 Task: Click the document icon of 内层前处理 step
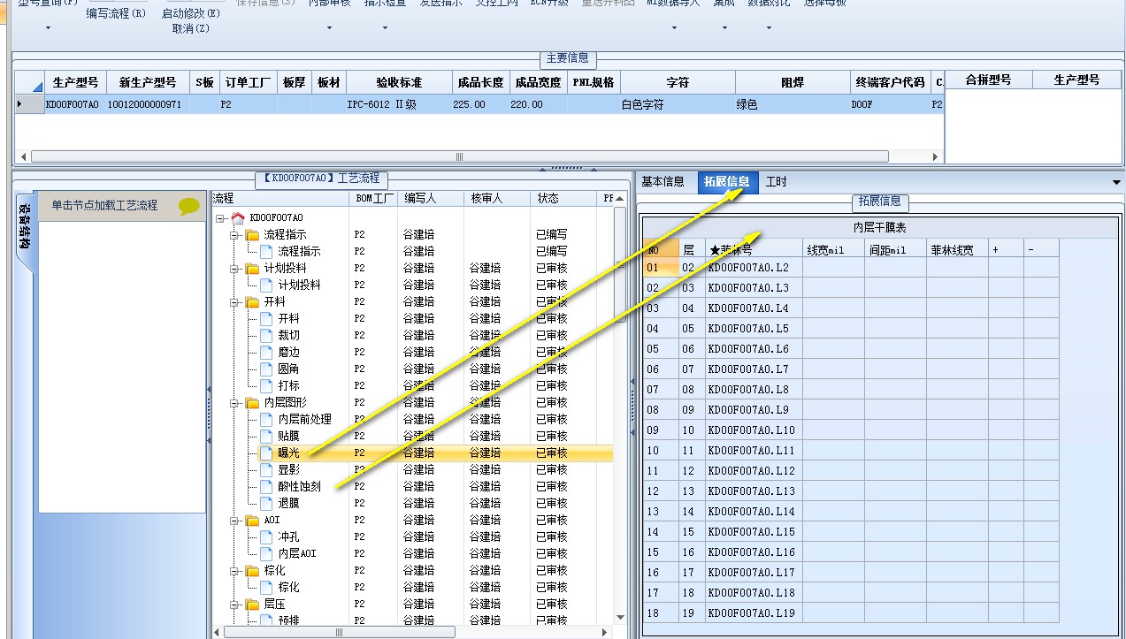[266, 419]
